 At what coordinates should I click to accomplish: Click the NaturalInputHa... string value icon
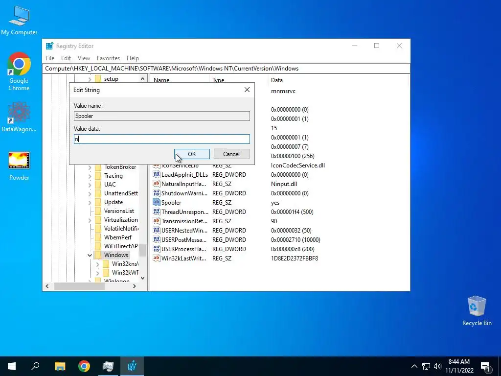click(x=156, y=184)
